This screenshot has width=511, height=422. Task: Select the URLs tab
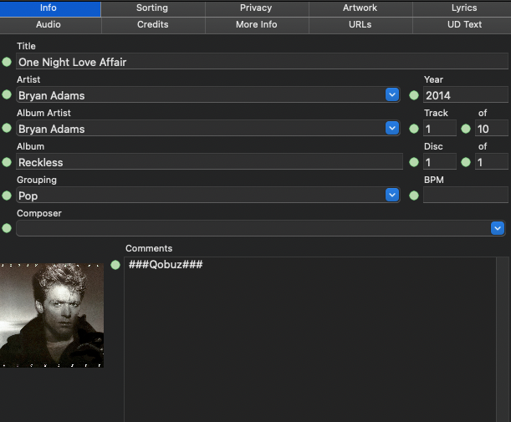click(x=360, y=25)
